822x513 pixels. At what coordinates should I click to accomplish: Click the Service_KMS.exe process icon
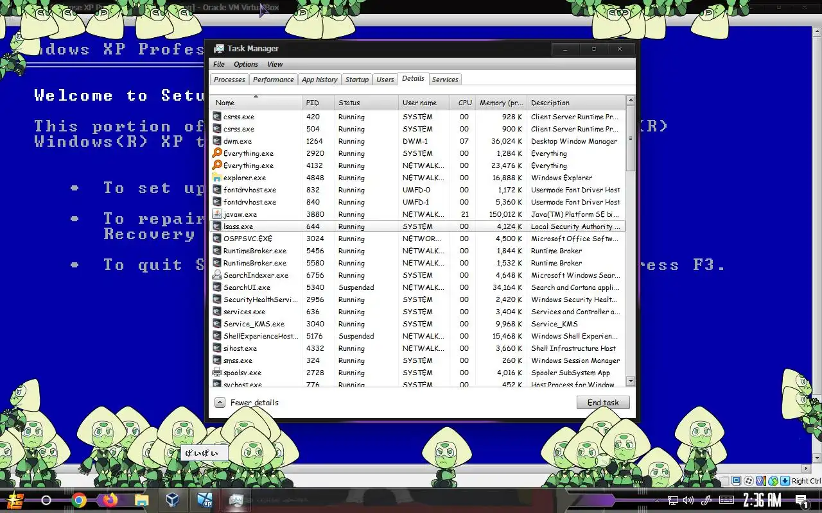[x=217, y=324]
